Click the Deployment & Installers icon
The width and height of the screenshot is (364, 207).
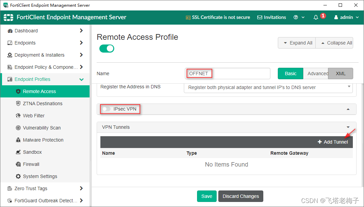point(10,55)
